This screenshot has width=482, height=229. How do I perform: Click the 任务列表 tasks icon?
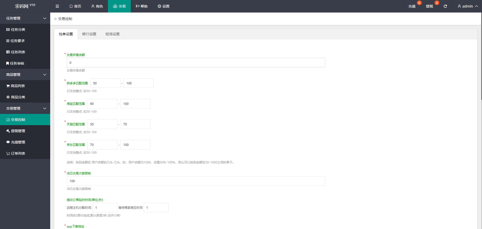(8, 52)
